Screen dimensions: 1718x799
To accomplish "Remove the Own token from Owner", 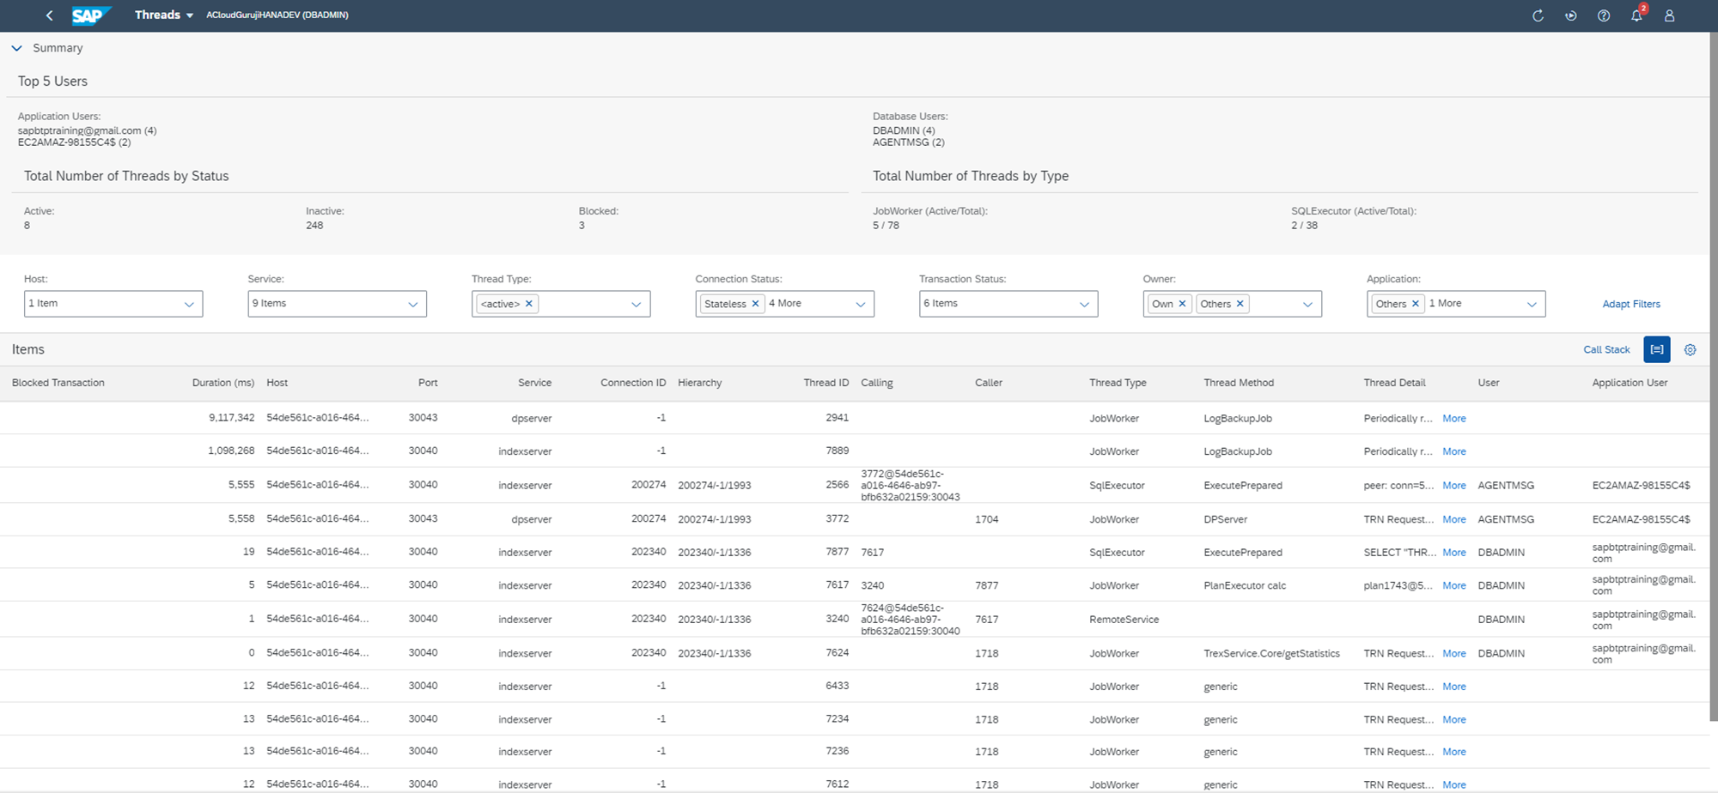I will [x=1182, y=304].
